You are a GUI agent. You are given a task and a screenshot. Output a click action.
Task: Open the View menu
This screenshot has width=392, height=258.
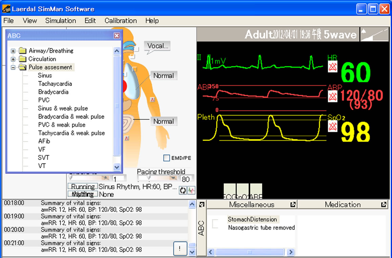pos(30,21)
